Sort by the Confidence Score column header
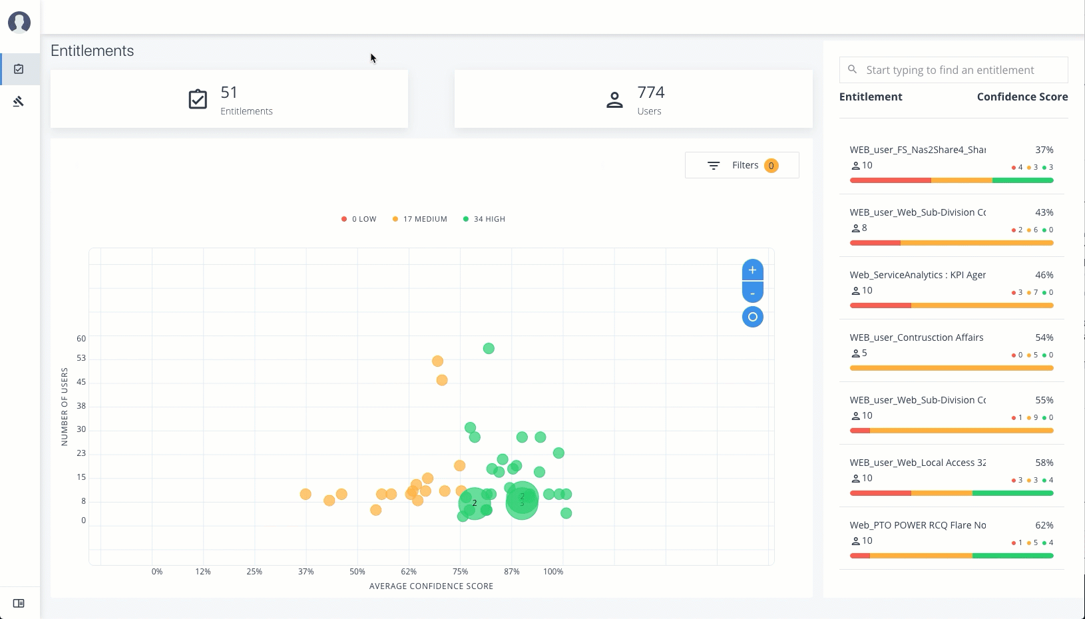1085x619 pixels. [x=1022, y=97]
